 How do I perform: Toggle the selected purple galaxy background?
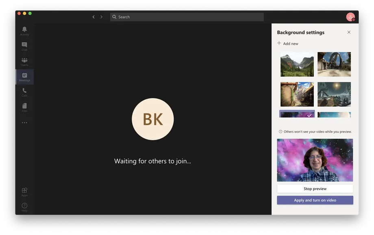tap(297, 114)
